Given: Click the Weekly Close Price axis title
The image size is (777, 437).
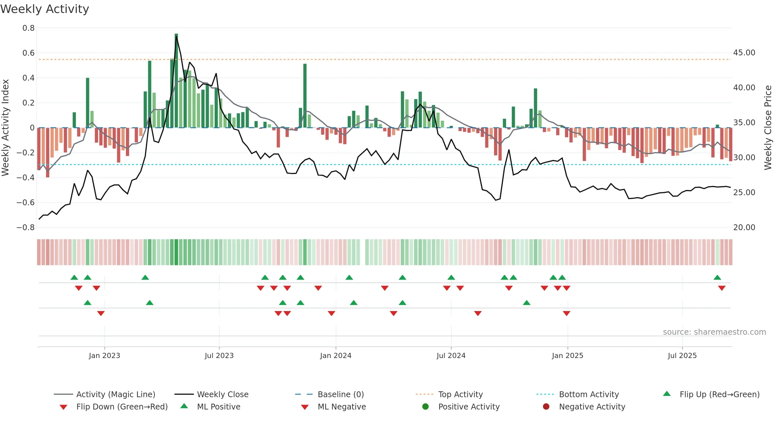Looking at the screenshot, I should (768, 128).
